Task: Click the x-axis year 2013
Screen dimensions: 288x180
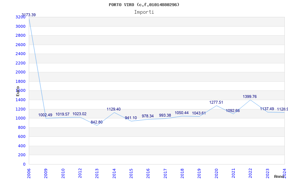Action: click(97, 174)
